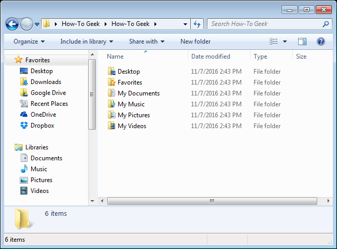Viewport: 337px width, 249px height.
Task: Toggle the preview pane
Action: tap(302, 41)
